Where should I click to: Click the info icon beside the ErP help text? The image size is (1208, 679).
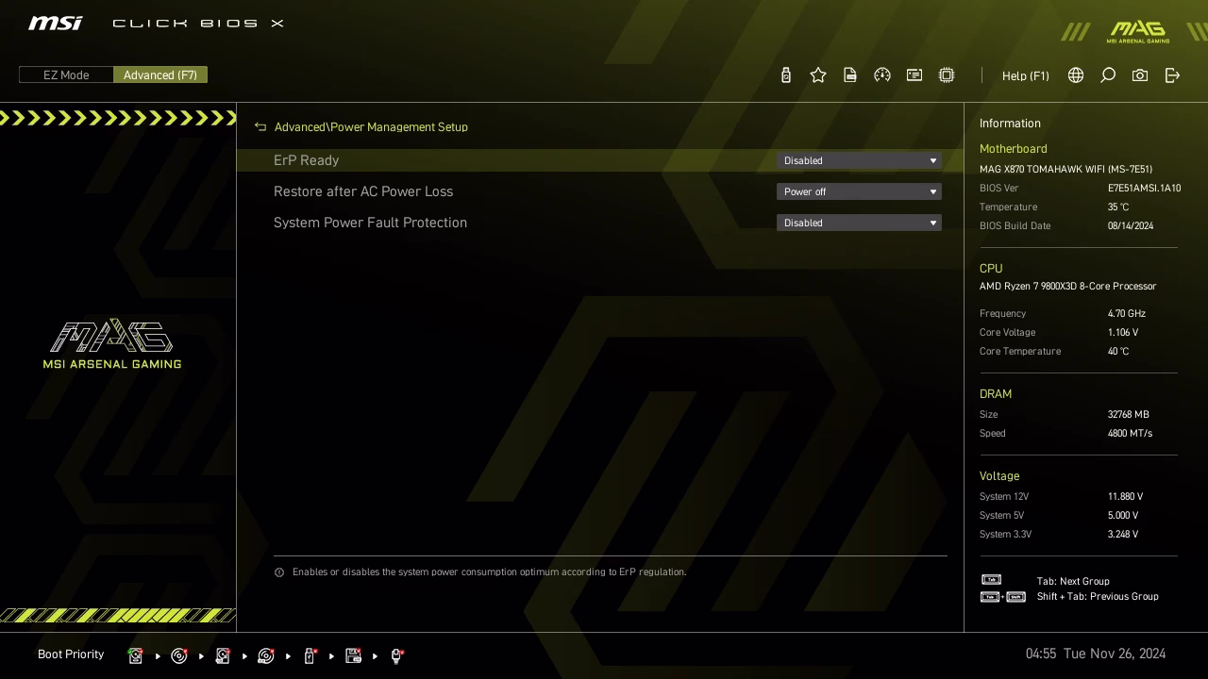(x=279, y=572)
